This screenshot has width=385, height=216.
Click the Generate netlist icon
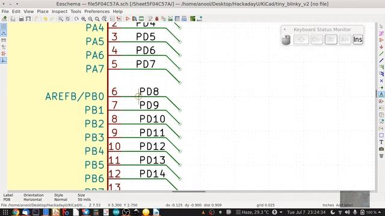(170, 19)
